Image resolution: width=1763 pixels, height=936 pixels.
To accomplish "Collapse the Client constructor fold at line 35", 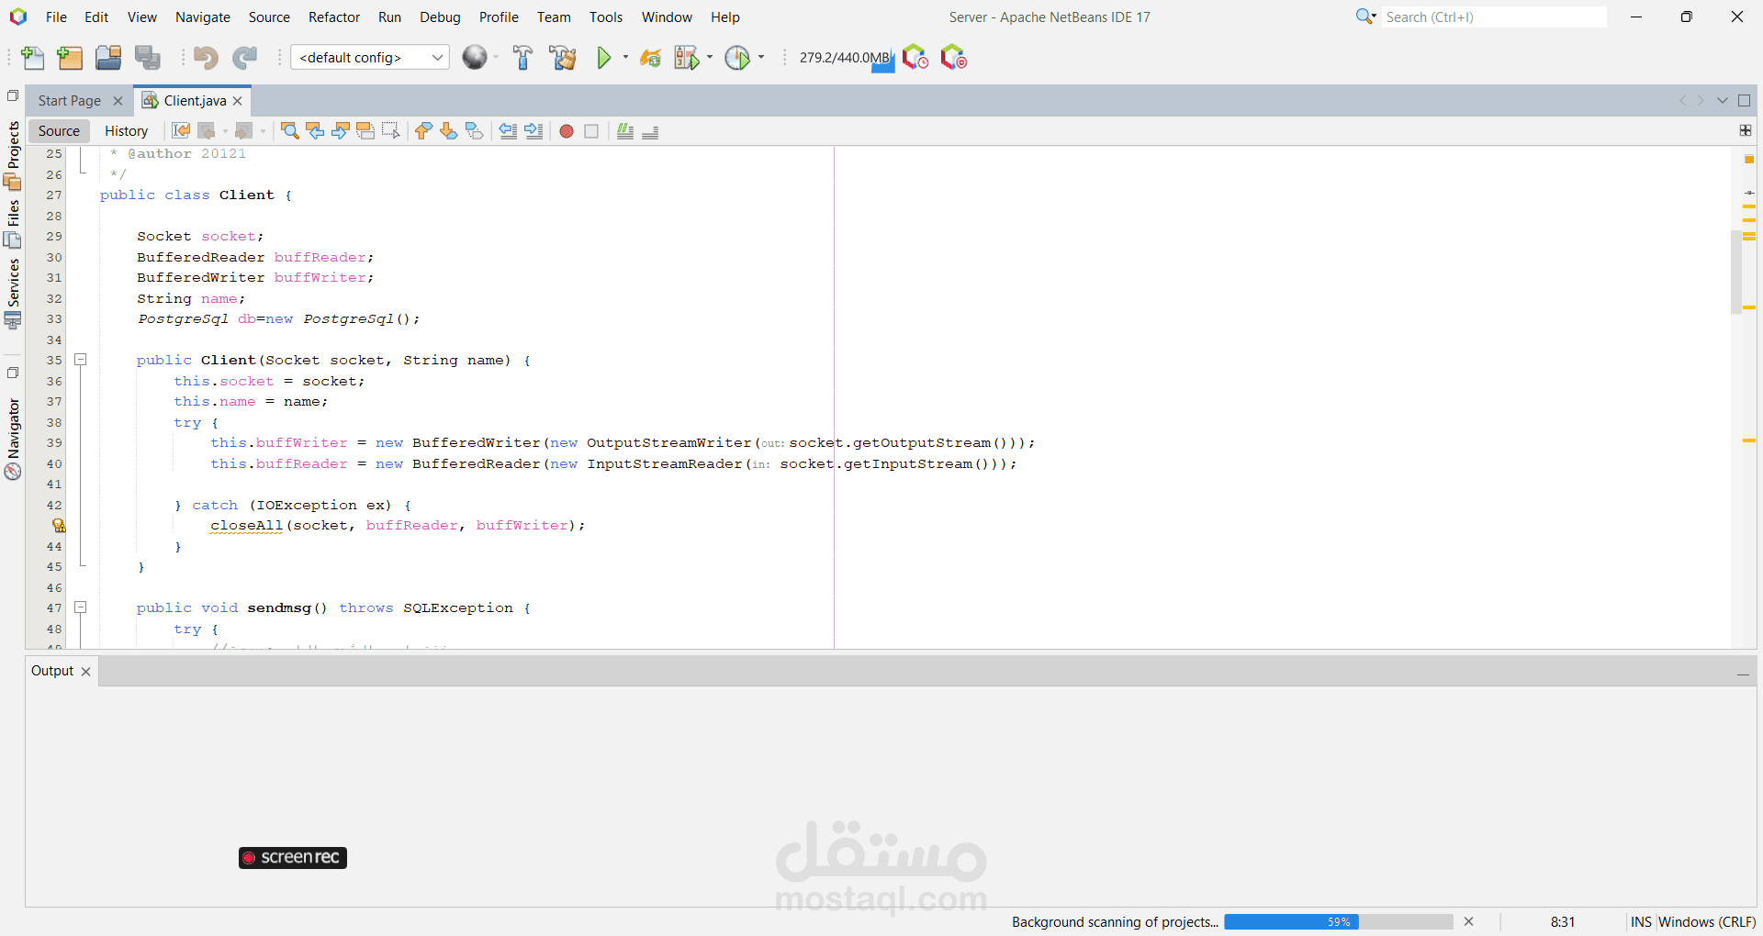I will [x=81, y=359].
